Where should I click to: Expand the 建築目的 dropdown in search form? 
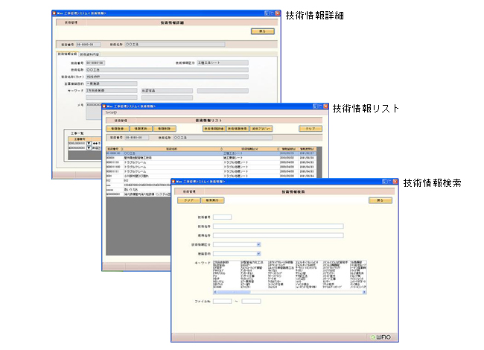click(x=258, y=253)
